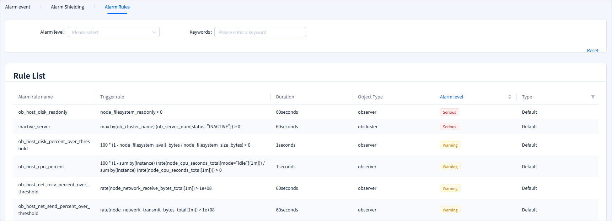Click Warning tag on ob_host_cpu_percent row

(450, 167)
